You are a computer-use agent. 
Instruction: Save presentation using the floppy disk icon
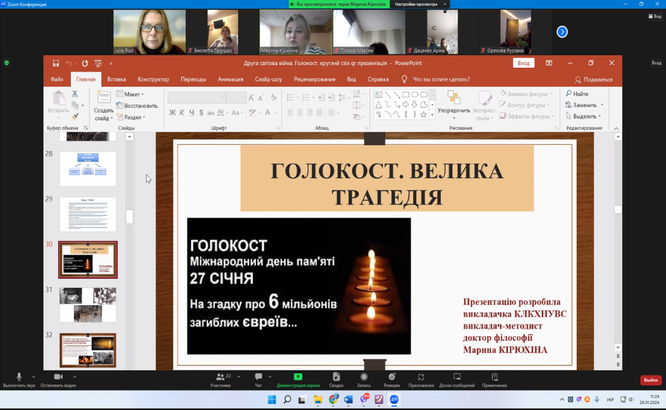[x=56, y=63]
